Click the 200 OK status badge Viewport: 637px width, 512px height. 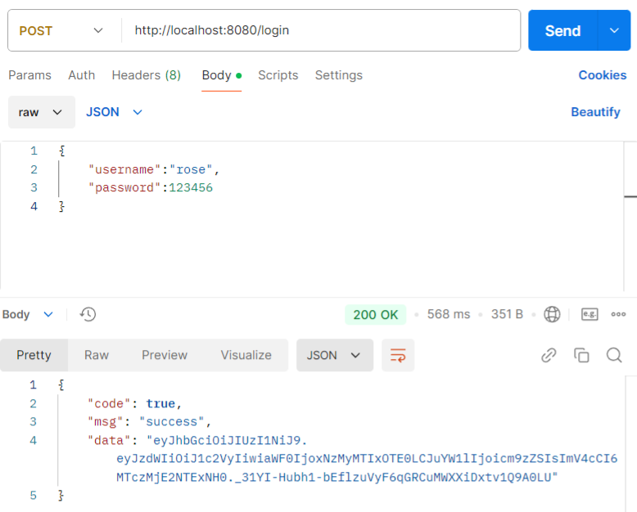click(x=375, y=314)
